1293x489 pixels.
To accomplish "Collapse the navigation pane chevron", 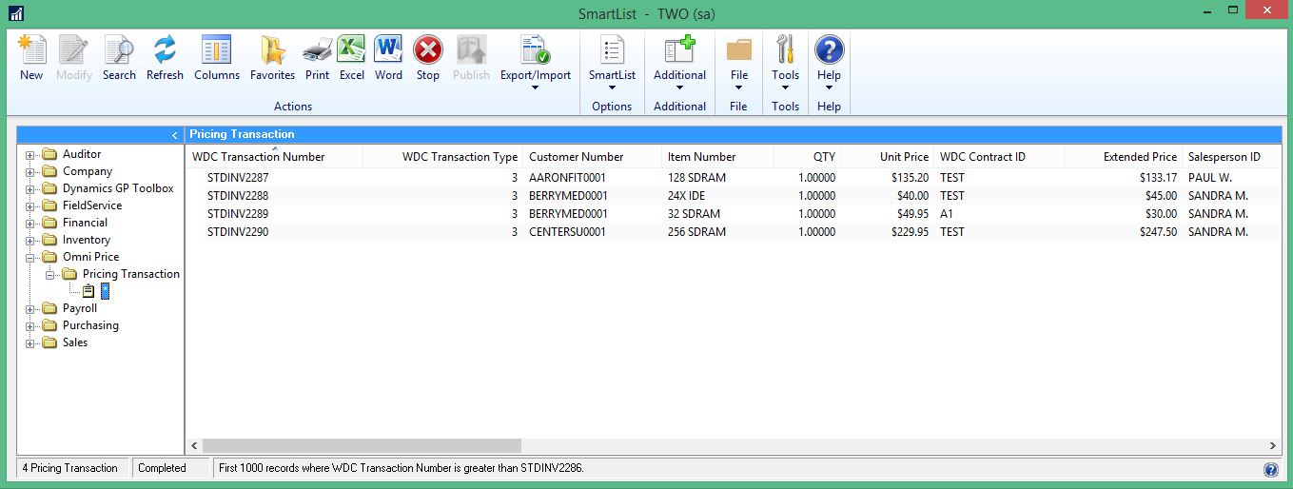I will [x=174, y=135].
